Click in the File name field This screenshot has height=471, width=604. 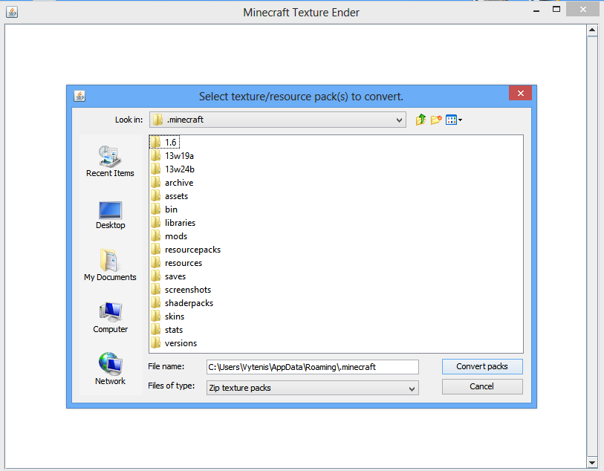[312, 367]
